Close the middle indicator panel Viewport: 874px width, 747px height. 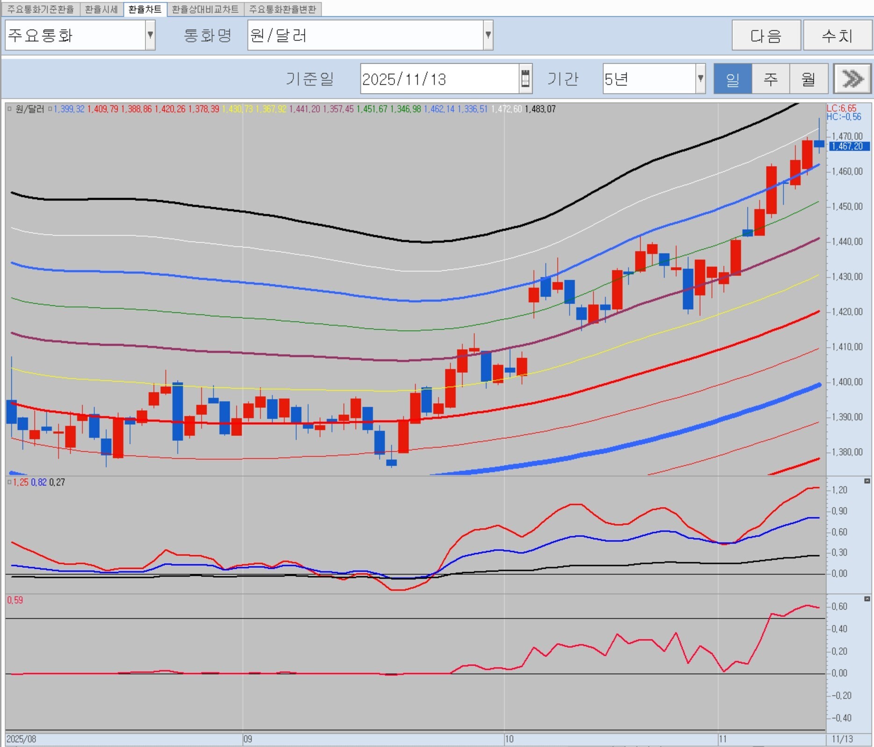coord(867,481)
